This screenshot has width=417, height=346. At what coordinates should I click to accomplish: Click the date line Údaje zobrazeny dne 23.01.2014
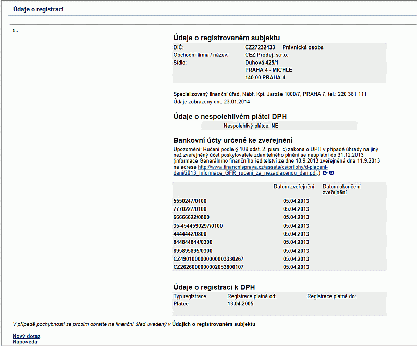tap(212, 102)
